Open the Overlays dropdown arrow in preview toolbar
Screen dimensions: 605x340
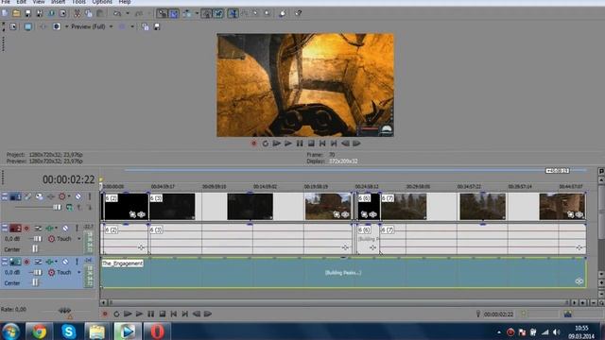pos(132,26)
